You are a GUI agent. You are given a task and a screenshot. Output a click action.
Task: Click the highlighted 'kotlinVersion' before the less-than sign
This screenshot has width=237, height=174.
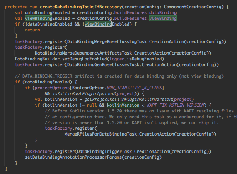point(123,105)
